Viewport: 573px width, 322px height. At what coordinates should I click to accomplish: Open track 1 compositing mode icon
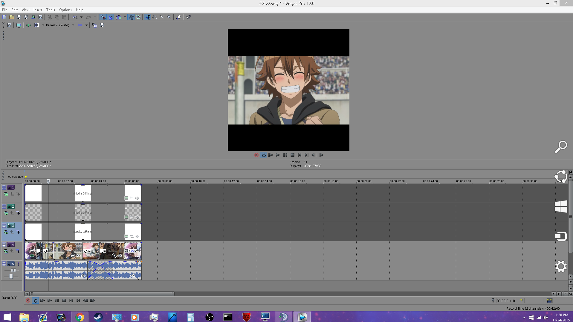tap(6, 194)
